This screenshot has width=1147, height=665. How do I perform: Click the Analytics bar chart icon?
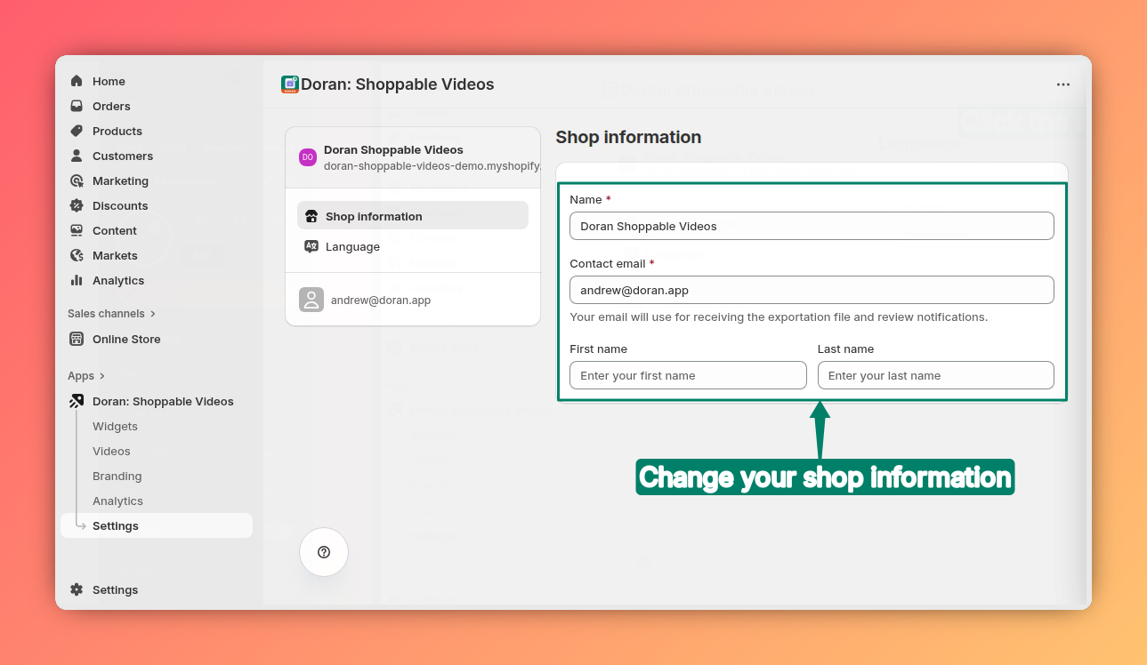[x=77, y=280]
